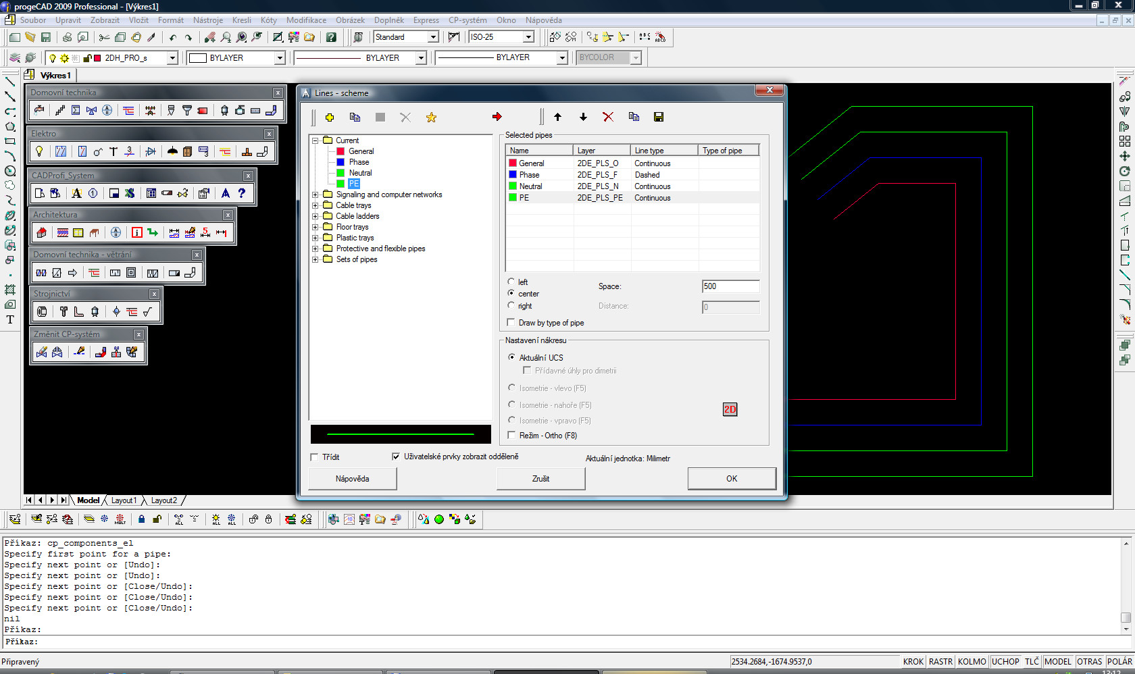
Task: Select the Line tool at top of left toolbar
Action: tap(10, 82)
